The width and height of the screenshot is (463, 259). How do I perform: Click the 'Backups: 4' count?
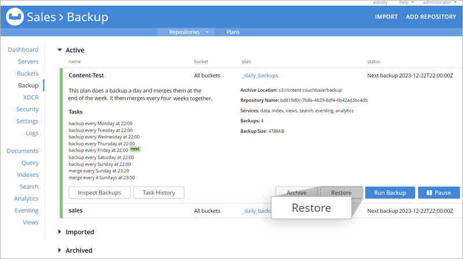click(252, 121)
